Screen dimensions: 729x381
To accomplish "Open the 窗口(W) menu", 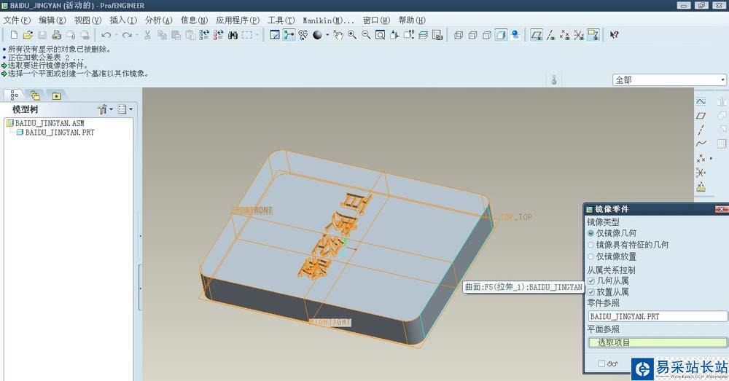I will tap(376, 20).
